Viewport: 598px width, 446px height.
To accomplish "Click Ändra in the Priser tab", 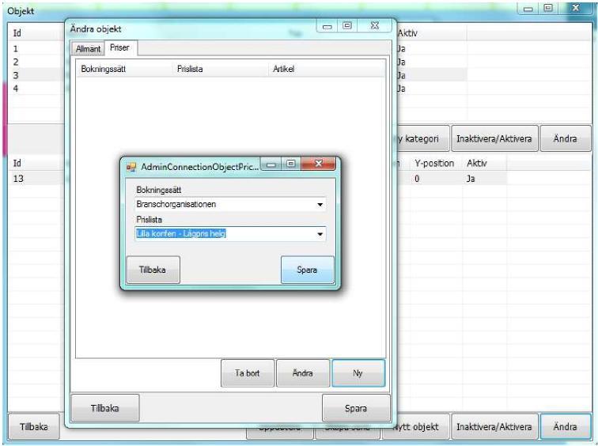I will pos(303,373).
